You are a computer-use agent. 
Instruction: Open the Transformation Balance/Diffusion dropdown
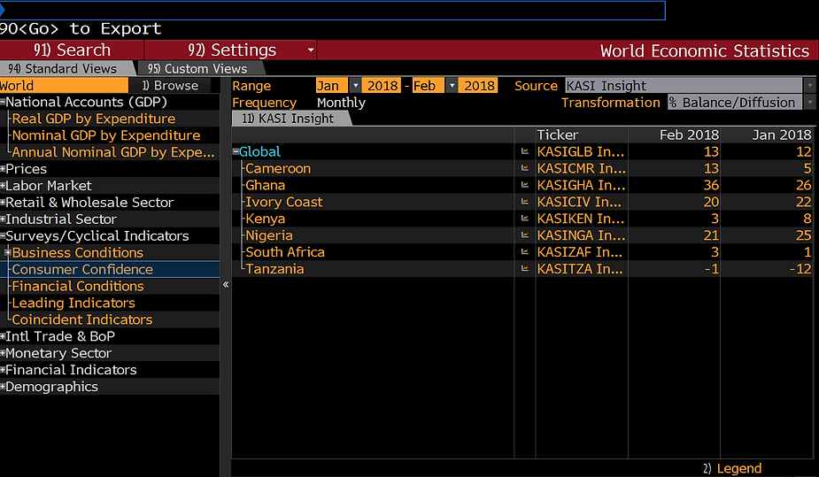[x=809, y=103]
